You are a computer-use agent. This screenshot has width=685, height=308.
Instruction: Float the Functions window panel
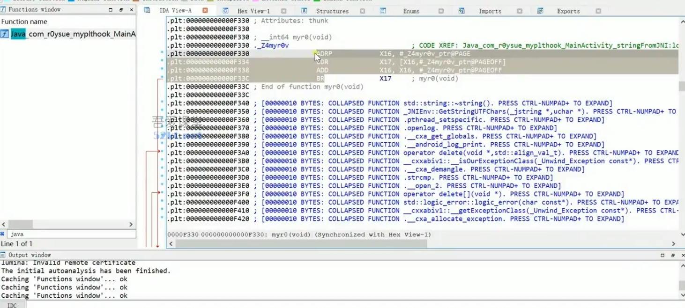[121, 9]
